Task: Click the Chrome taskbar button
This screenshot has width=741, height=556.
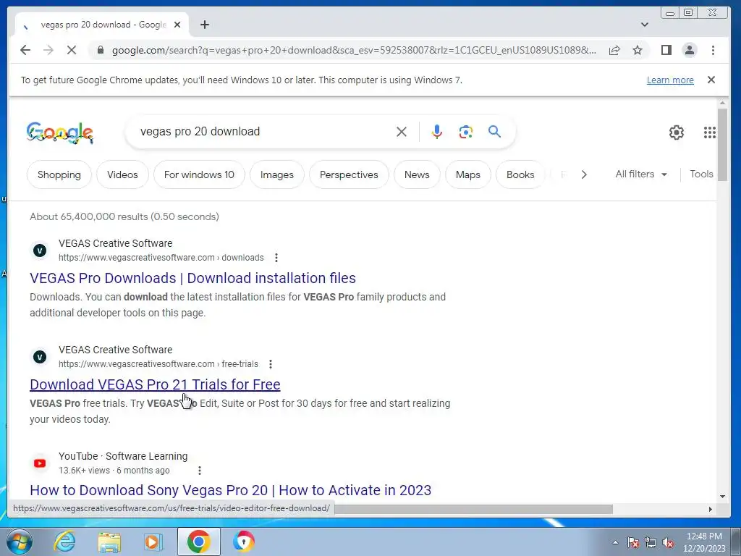Action: [x=198, y=542]
